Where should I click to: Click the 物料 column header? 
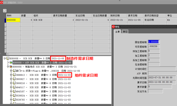(13, 15)
